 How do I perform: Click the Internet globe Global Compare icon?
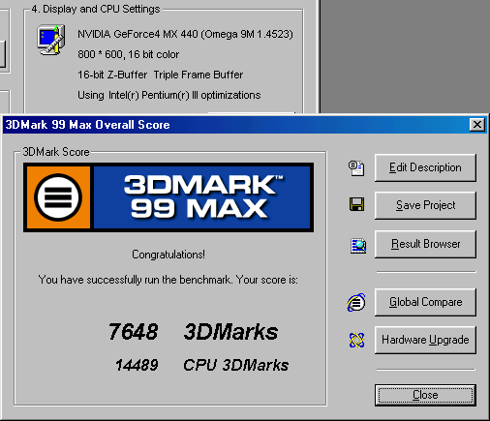(356, 303)
